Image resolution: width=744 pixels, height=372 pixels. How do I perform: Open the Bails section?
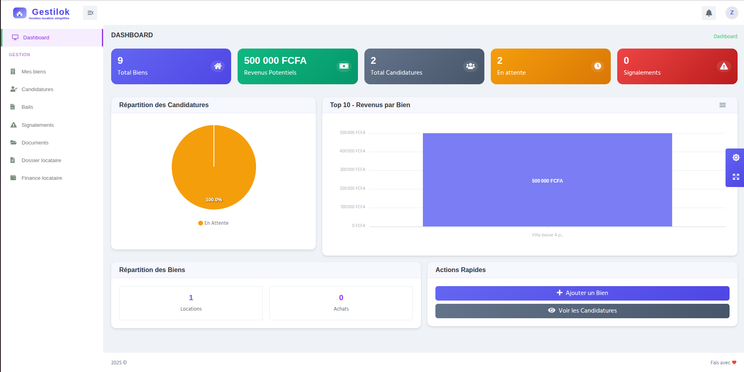click(28, 107)
